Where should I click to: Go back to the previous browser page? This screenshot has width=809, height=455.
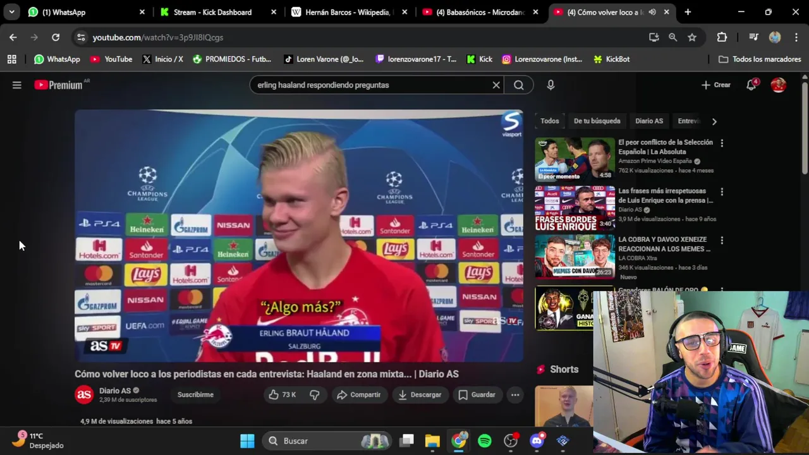click(13, 37)
